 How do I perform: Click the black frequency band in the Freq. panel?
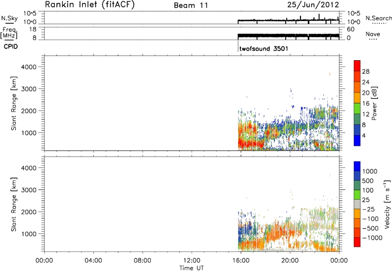point(288,36)
